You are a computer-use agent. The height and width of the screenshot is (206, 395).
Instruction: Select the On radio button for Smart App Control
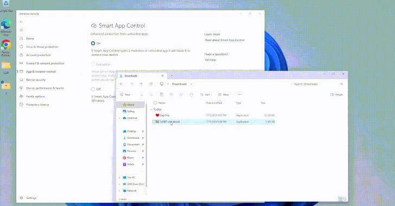click(93, 43)
